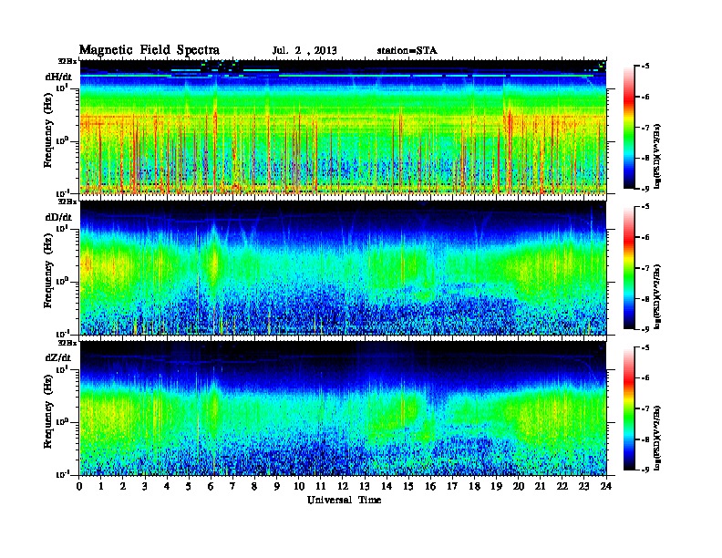Click the 'dH/dt' panel label
This screenshot has height=558, width=722.
click(x=58, y=77)
